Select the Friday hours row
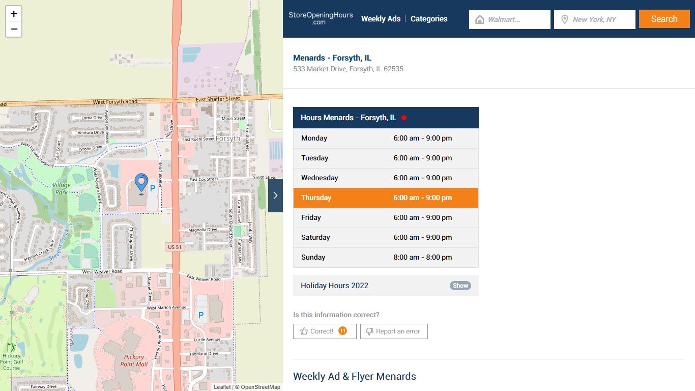This screenshot has height=391, width=695. pyautogui.click(x=386, y=218)
